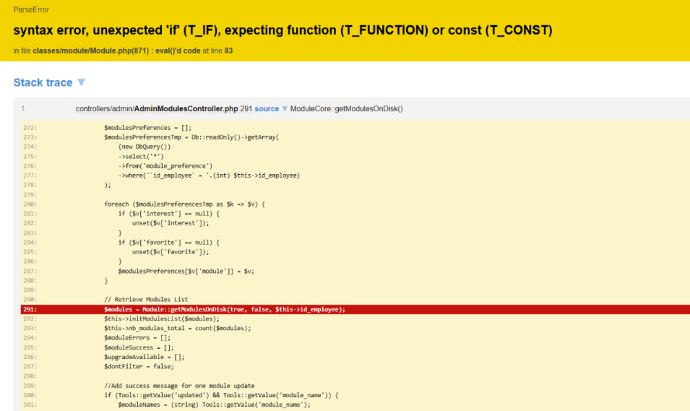
Task: Collapse the Stack trace triangle icon
Action: tap(81, 83)
